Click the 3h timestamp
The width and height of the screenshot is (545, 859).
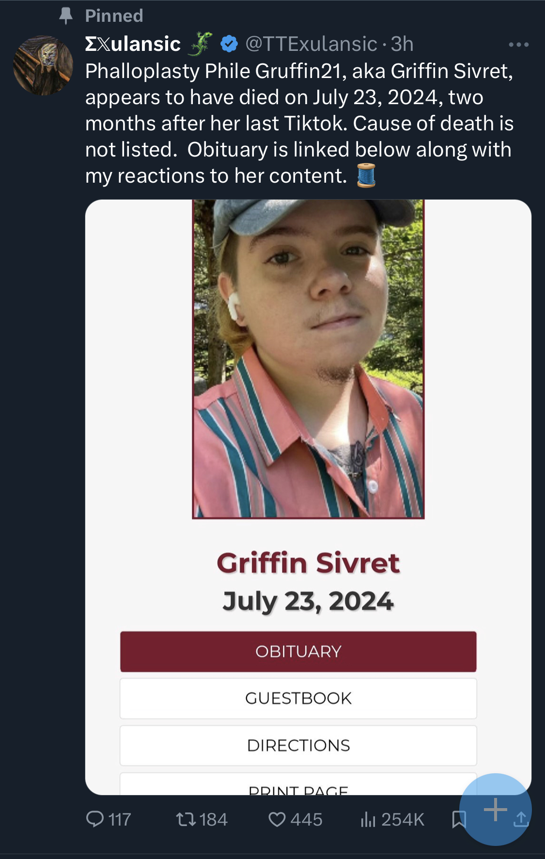tap(402, 44)
